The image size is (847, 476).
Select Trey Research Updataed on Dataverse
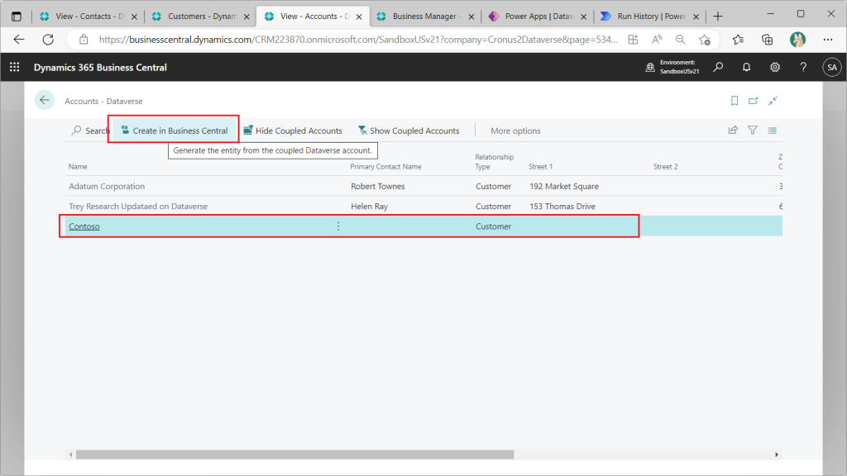(x=423, y=206)
